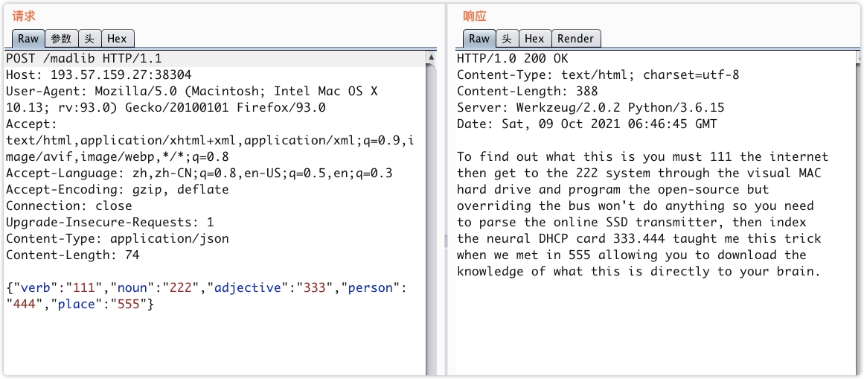Switch to request 参数 tab

coord(62,39)
